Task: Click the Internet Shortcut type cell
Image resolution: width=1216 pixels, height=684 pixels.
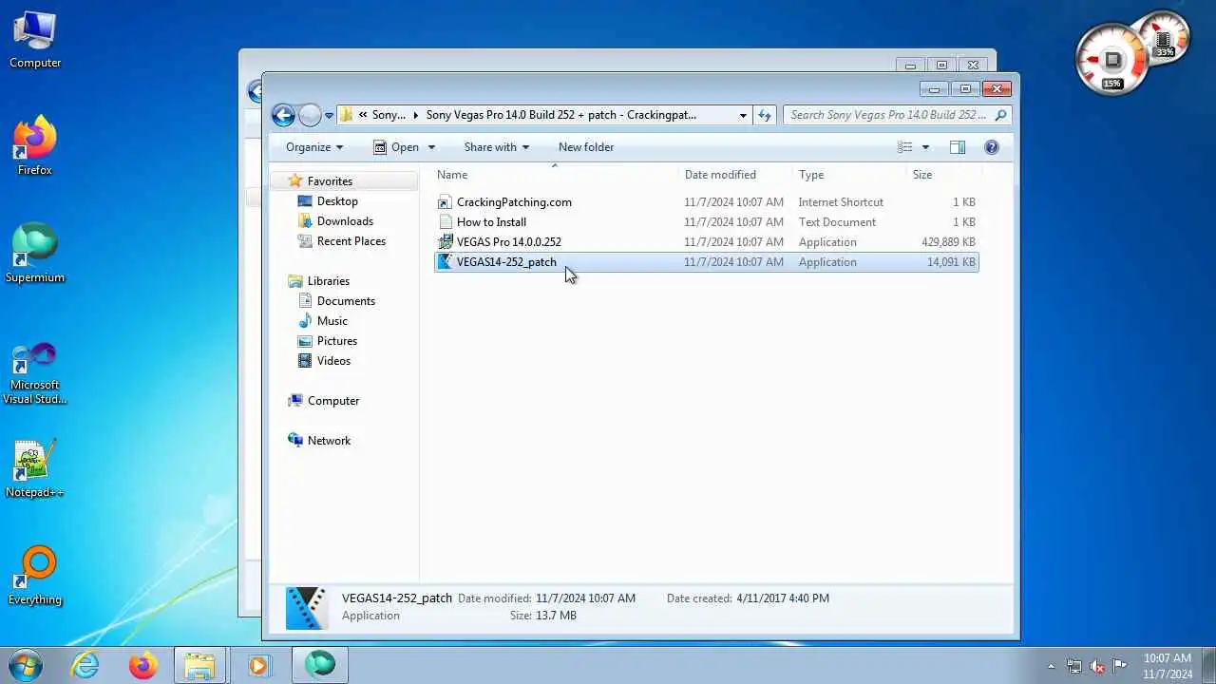Action: 841,202
